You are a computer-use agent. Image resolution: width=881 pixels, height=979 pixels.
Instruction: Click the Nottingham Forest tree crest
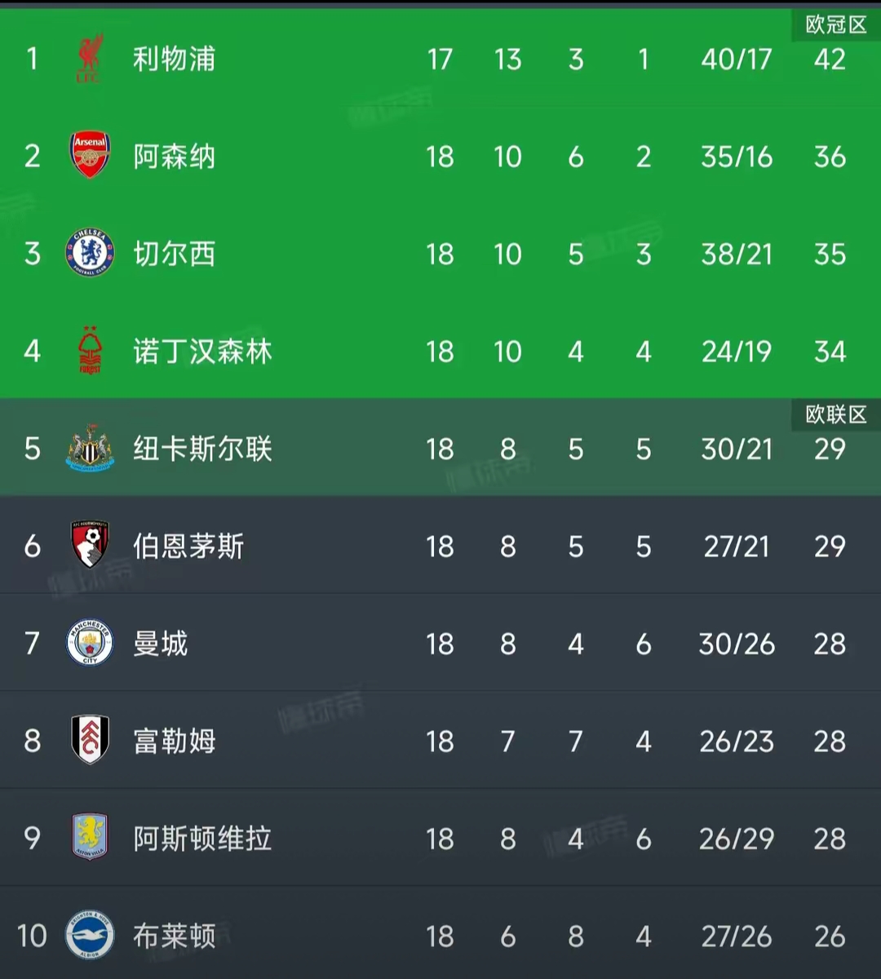tap(90, 351)
